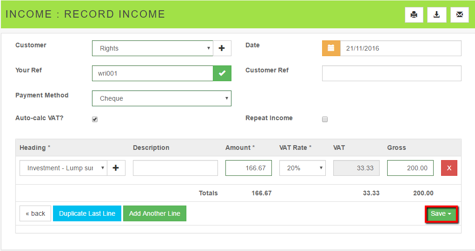
Task: Delete the line with red X
Action: point(449,168)
